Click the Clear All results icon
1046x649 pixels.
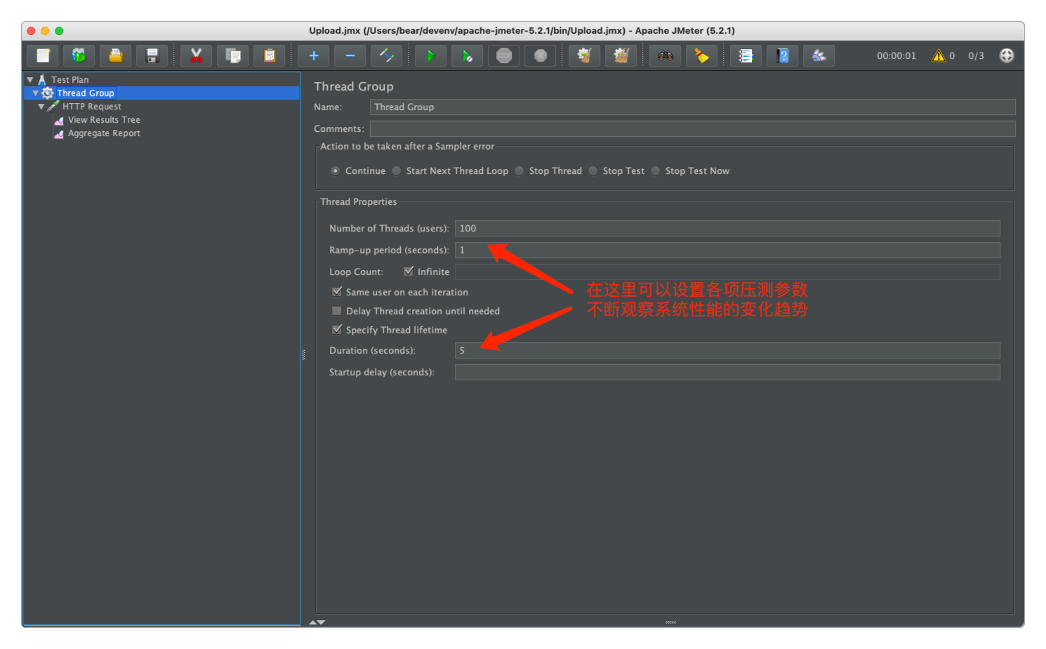click(621, 55)
